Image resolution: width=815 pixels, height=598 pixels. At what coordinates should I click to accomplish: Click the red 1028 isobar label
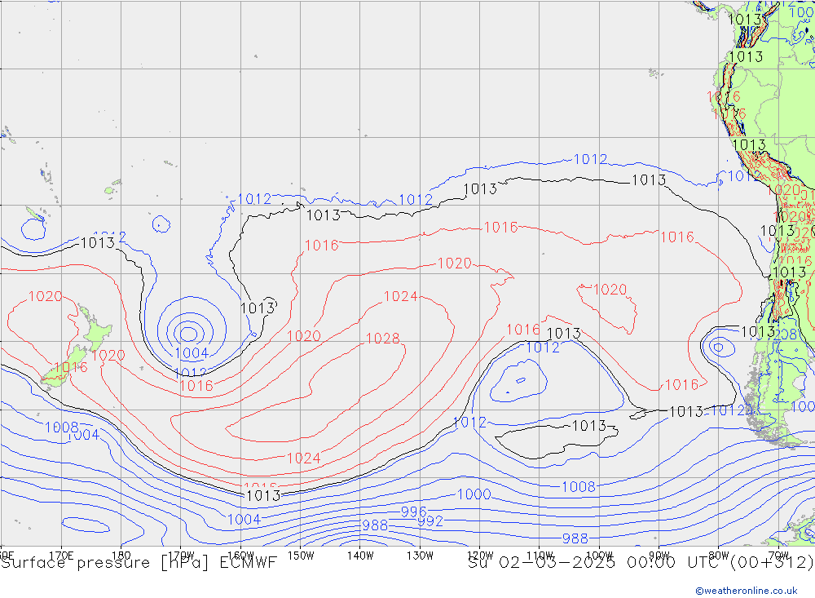click(x=382, y=339)
